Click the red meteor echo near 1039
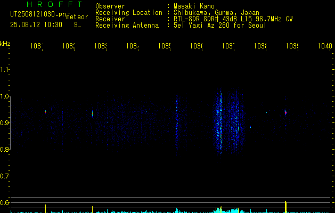Screen dimensions: 335x213 point(285,112)
